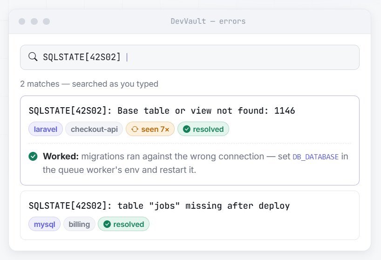Click the magnifying glass search icon
The width and height of the screenshot is (381, 260).
pyautogui.click(x=33, y=57)
